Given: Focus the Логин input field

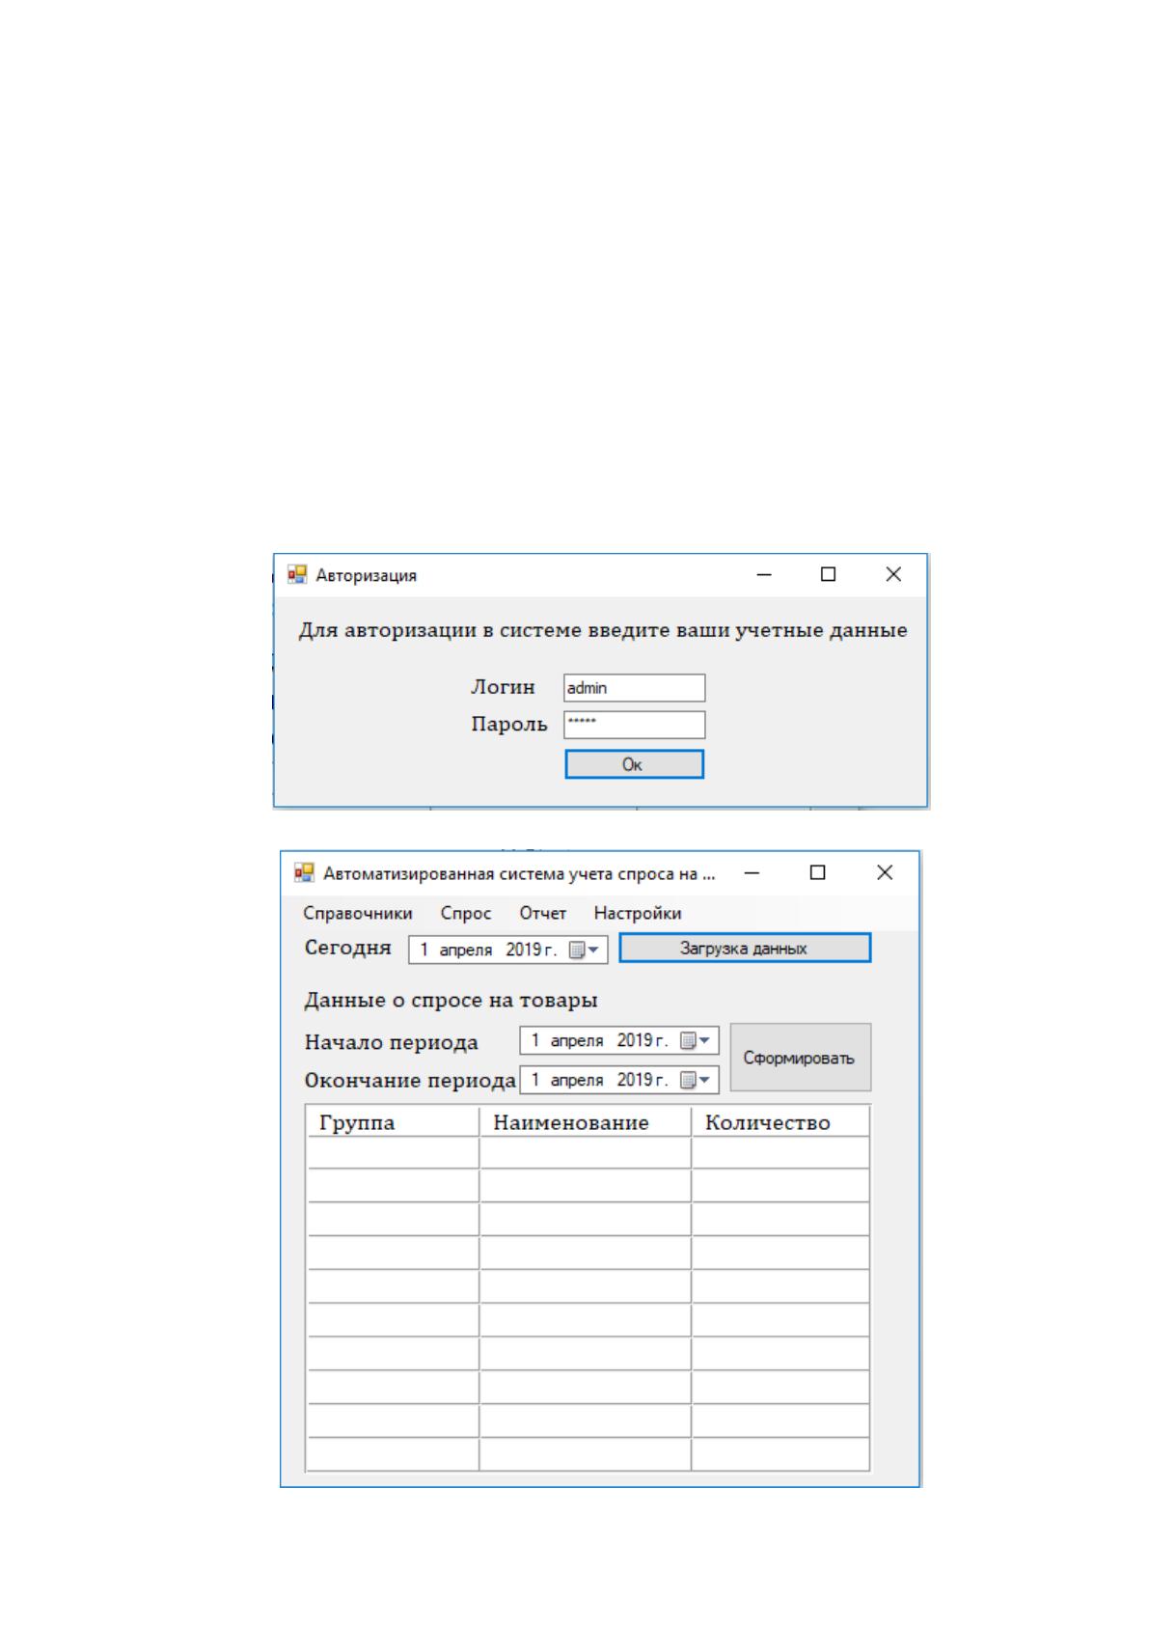Looking at the screenshot, I should [634, 688].
